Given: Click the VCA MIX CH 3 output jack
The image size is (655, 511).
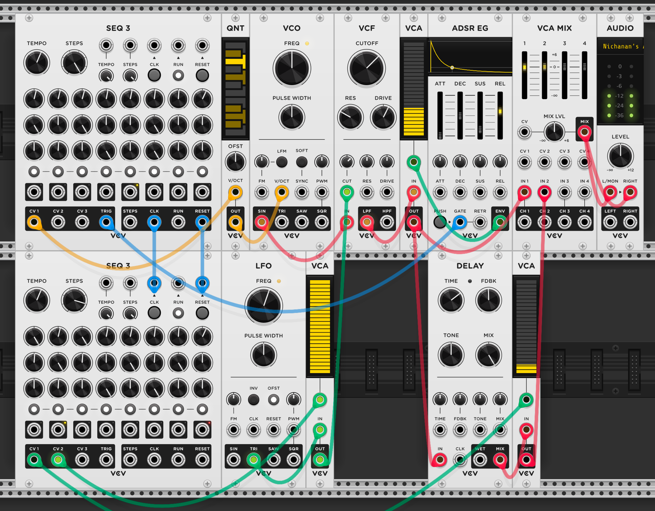Looking at the screenshot, I should pos(564,222).
